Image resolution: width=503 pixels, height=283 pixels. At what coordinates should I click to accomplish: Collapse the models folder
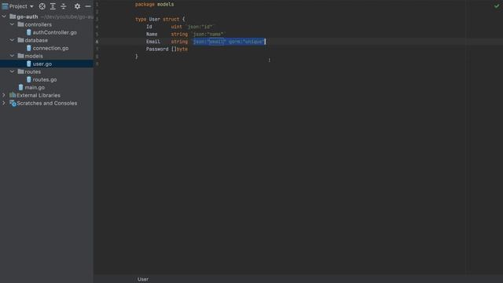tap(12, 56)
